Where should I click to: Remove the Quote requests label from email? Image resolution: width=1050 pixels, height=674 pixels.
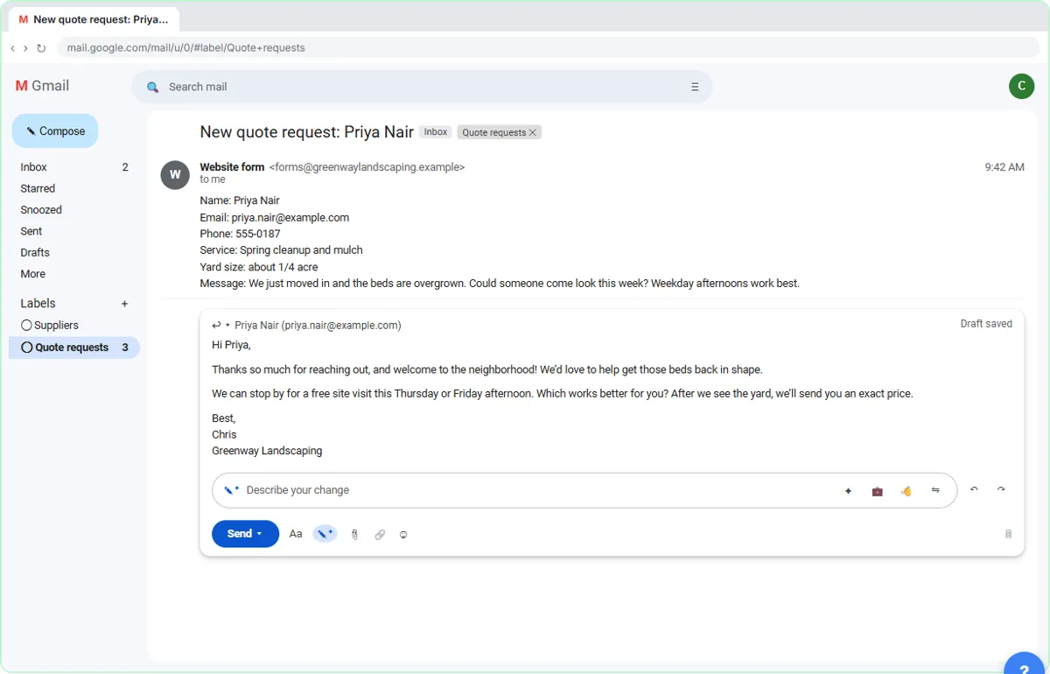coord(533,133)
